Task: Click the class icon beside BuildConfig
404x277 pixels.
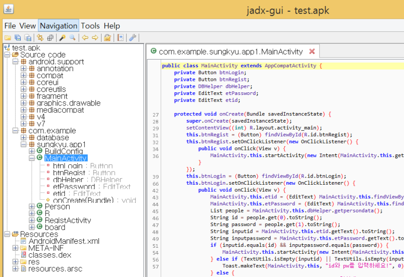Action: 39,150
